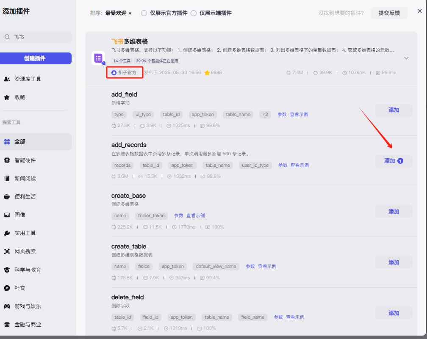
Task: Open 参数 link for create_base
Action: pyautogui.click(x=179, y=216)
